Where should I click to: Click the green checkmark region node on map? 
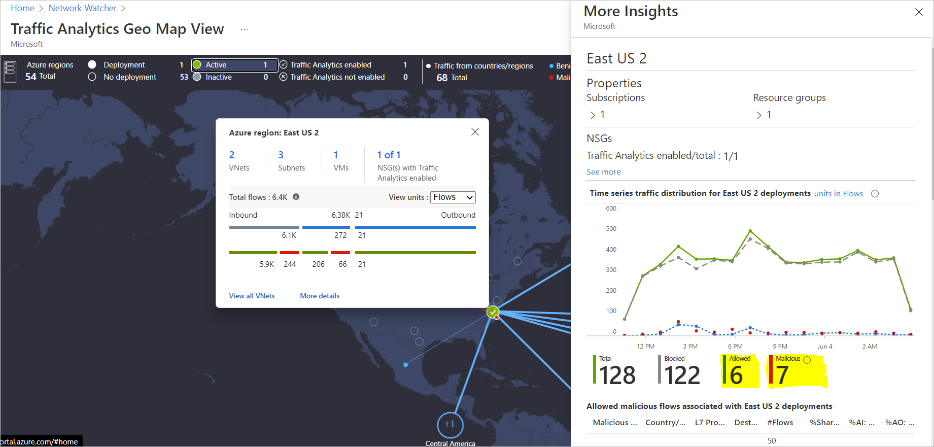click(x=493, y=312)
